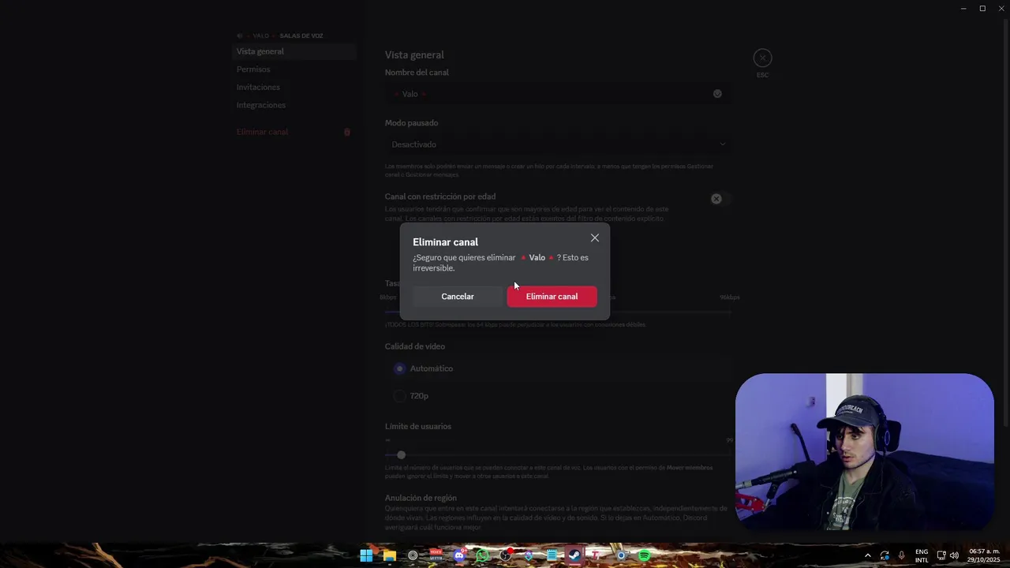
Task: Open the Integraciones sidebar tab
Action: 294,105
